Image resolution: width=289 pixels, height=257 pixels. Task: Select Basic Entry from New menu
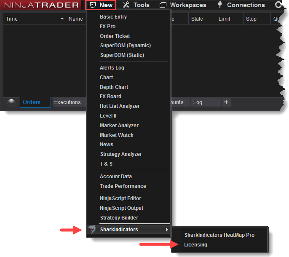pyautogui.click(x=113, y=17)
